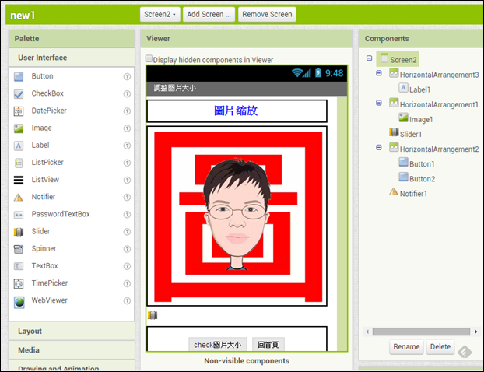Pick the WebViewer palette icon
This screenshot has height=372, width=484.
click(x=19, y=302)
